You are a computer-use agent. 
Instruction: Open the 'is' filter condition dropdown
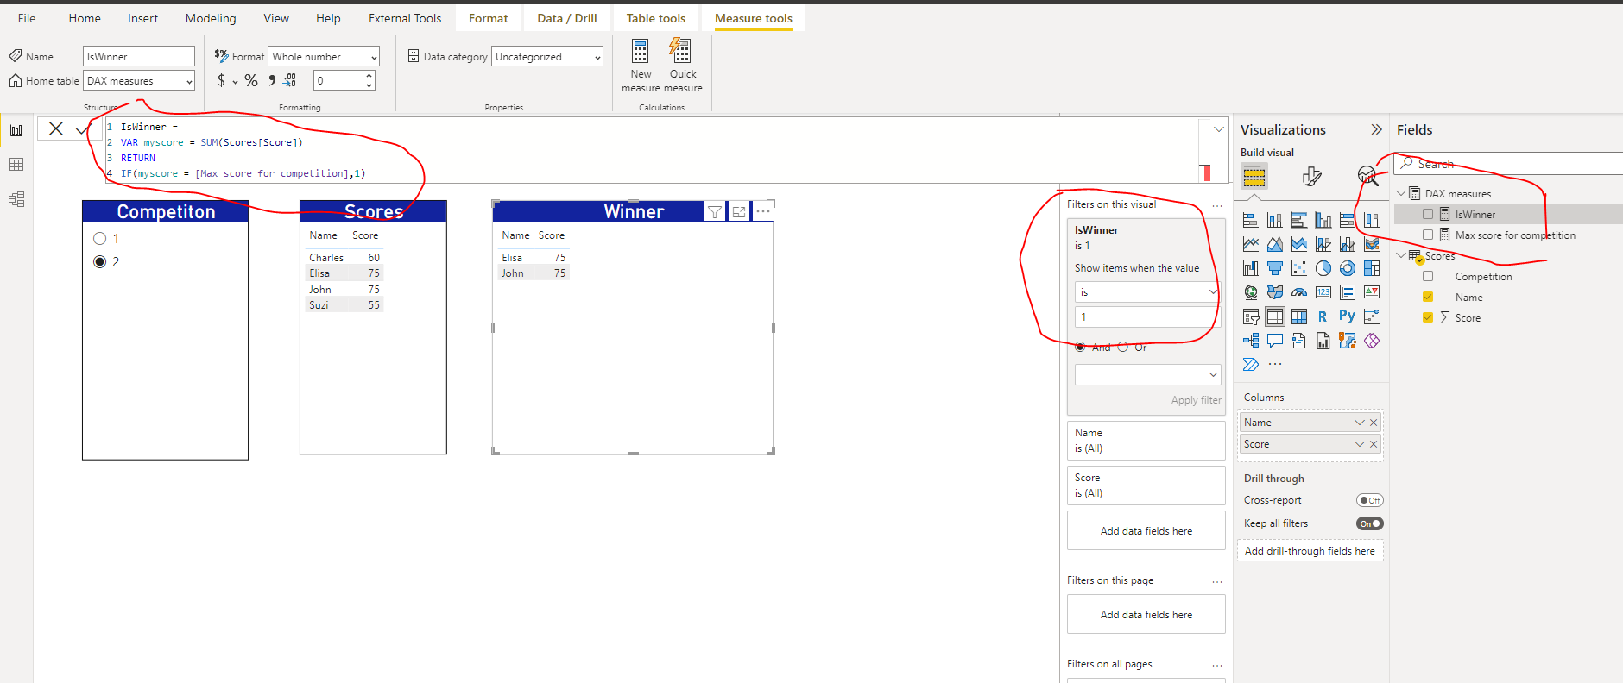click(x=1147, y=292)
